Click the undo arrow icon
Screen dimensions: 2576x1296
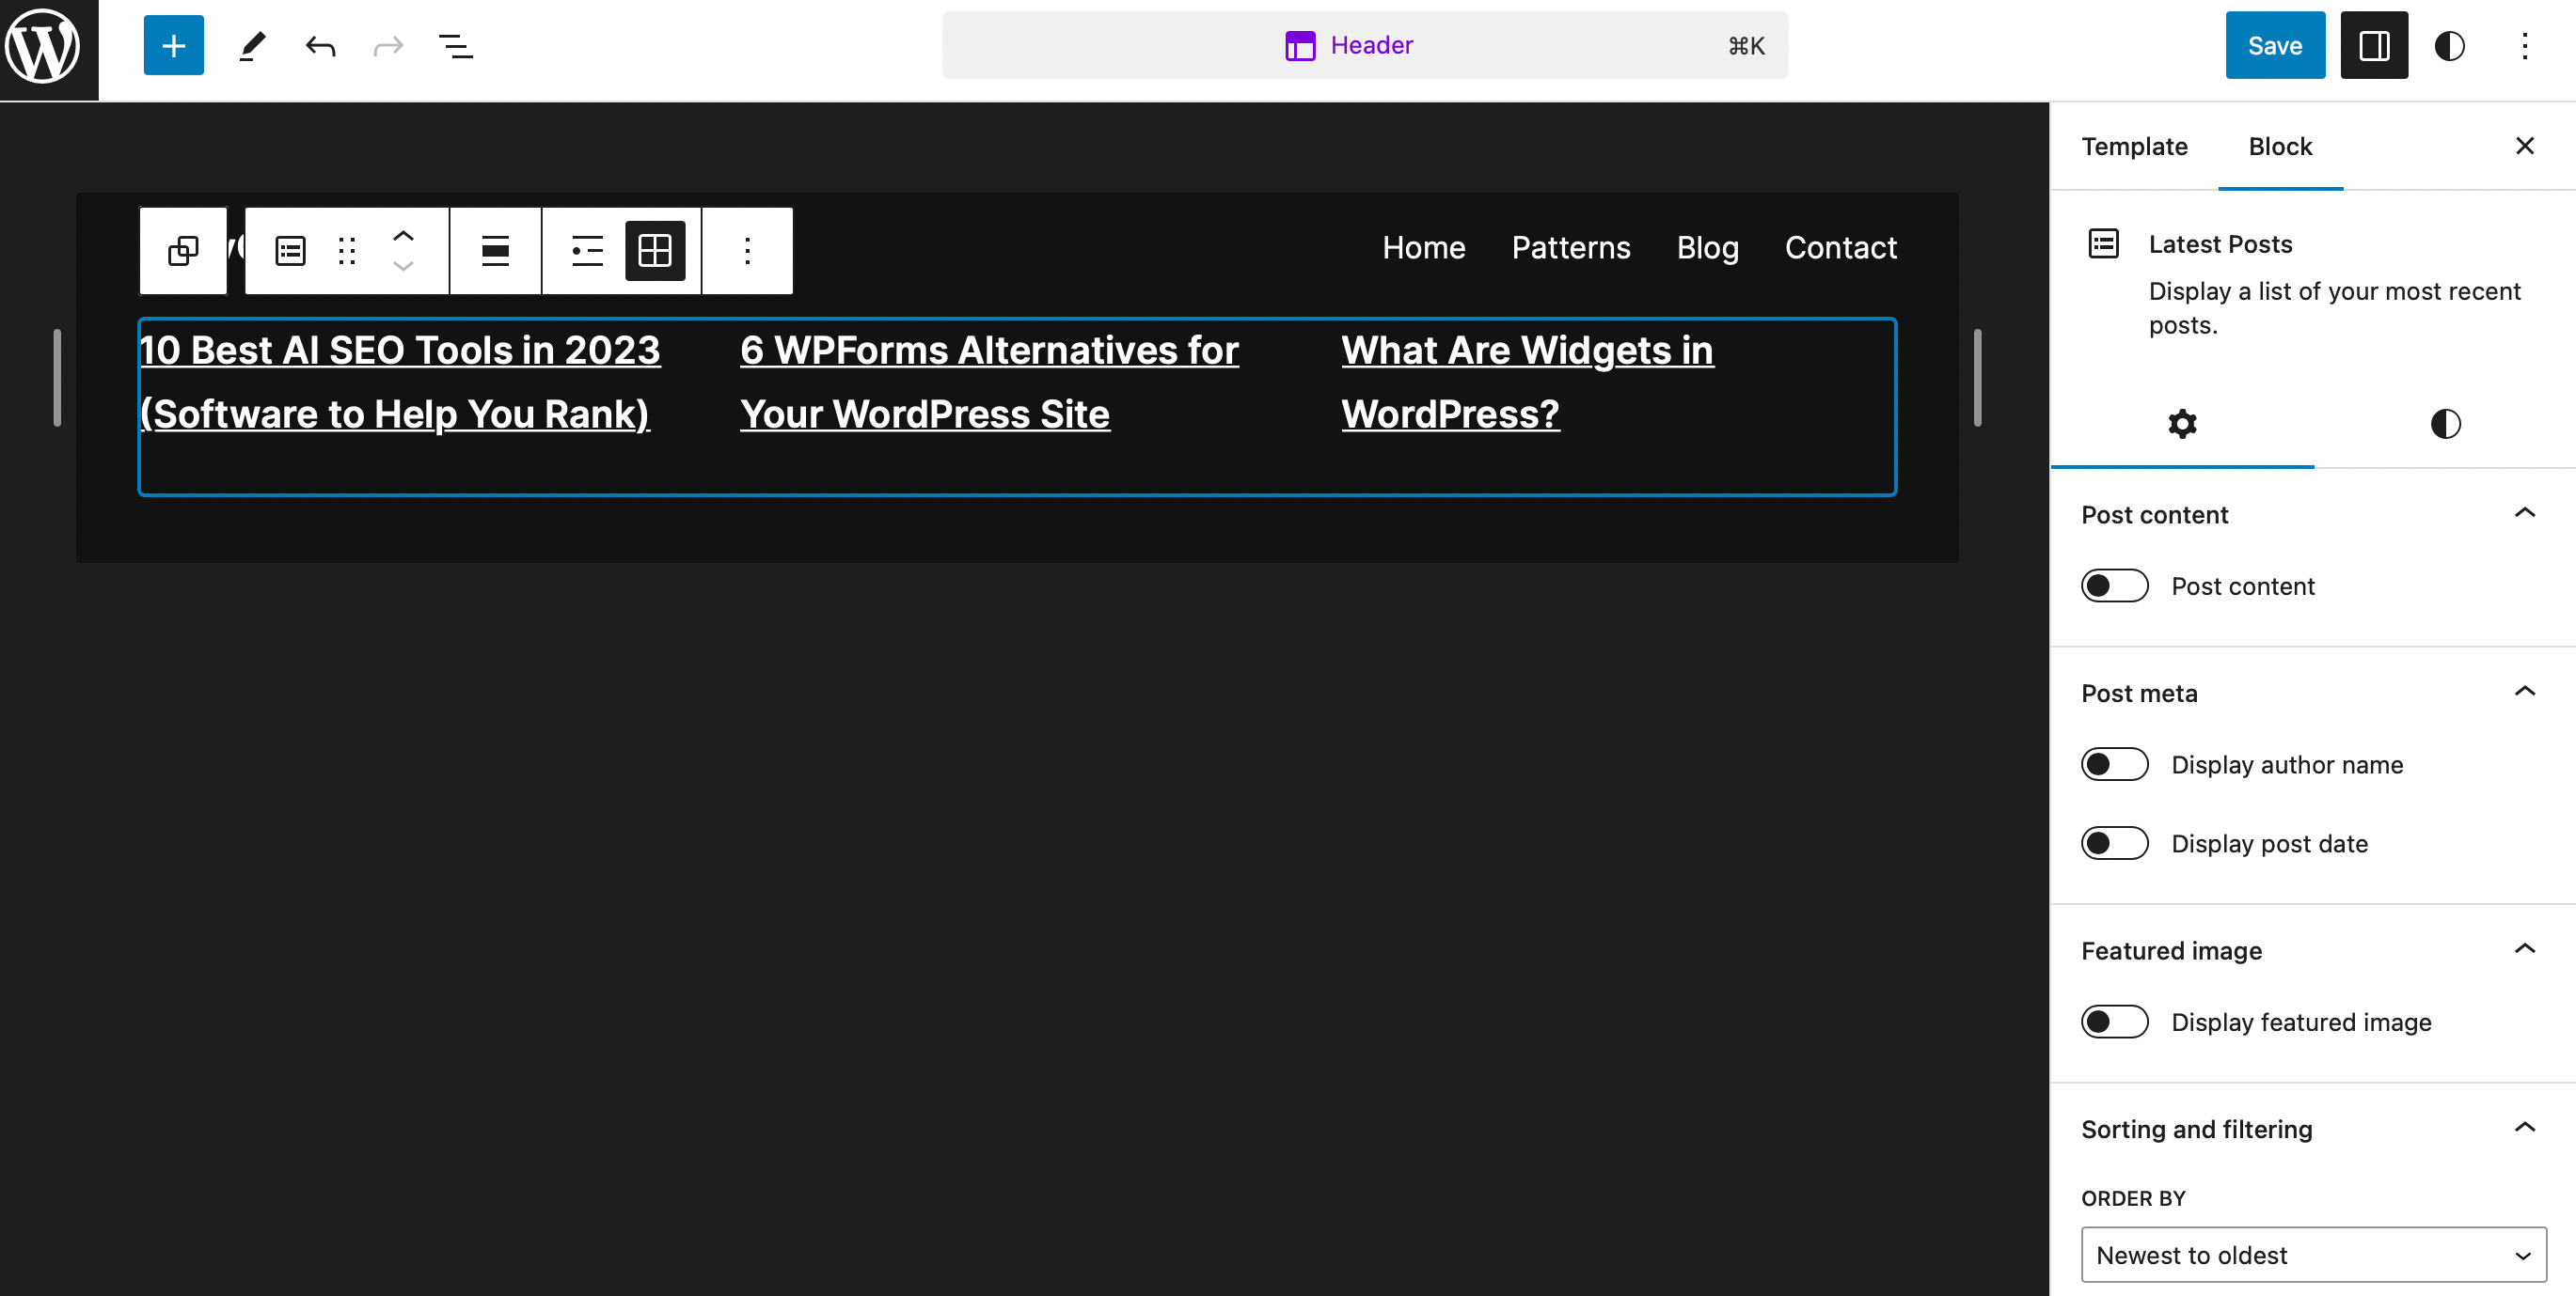pos(320,45)
